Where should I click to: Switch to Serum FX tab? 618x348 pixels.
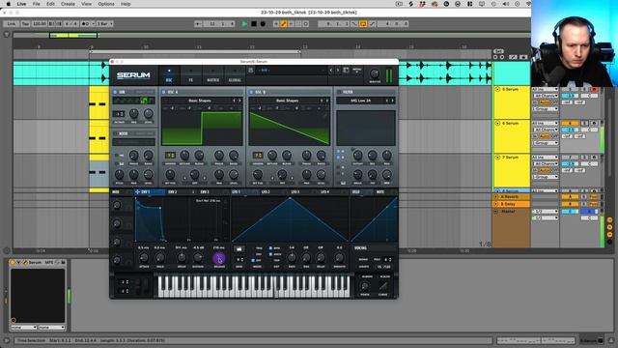pos(191,75)
